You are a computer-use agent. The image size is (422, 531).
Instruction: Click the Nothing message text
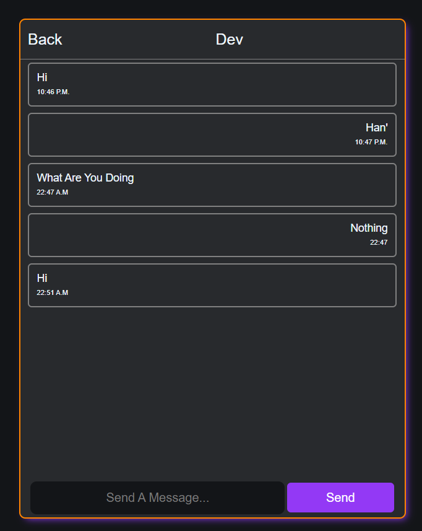coord(369,228)
